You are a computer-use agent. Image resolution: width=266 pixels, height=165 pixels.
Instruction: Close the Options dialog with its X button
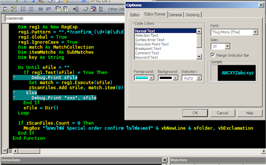pyautogui.click(x=261, y=5)
